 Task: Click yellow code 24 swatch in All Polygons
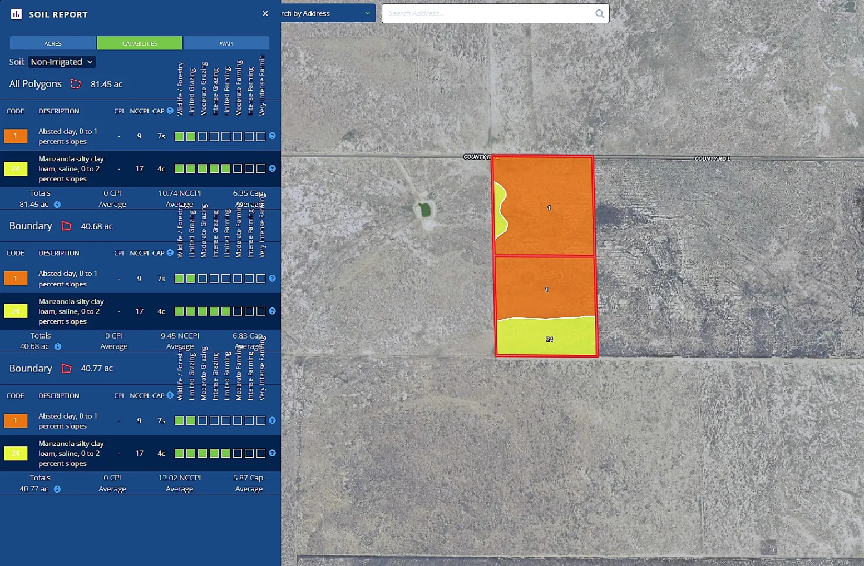pos(16,168)
